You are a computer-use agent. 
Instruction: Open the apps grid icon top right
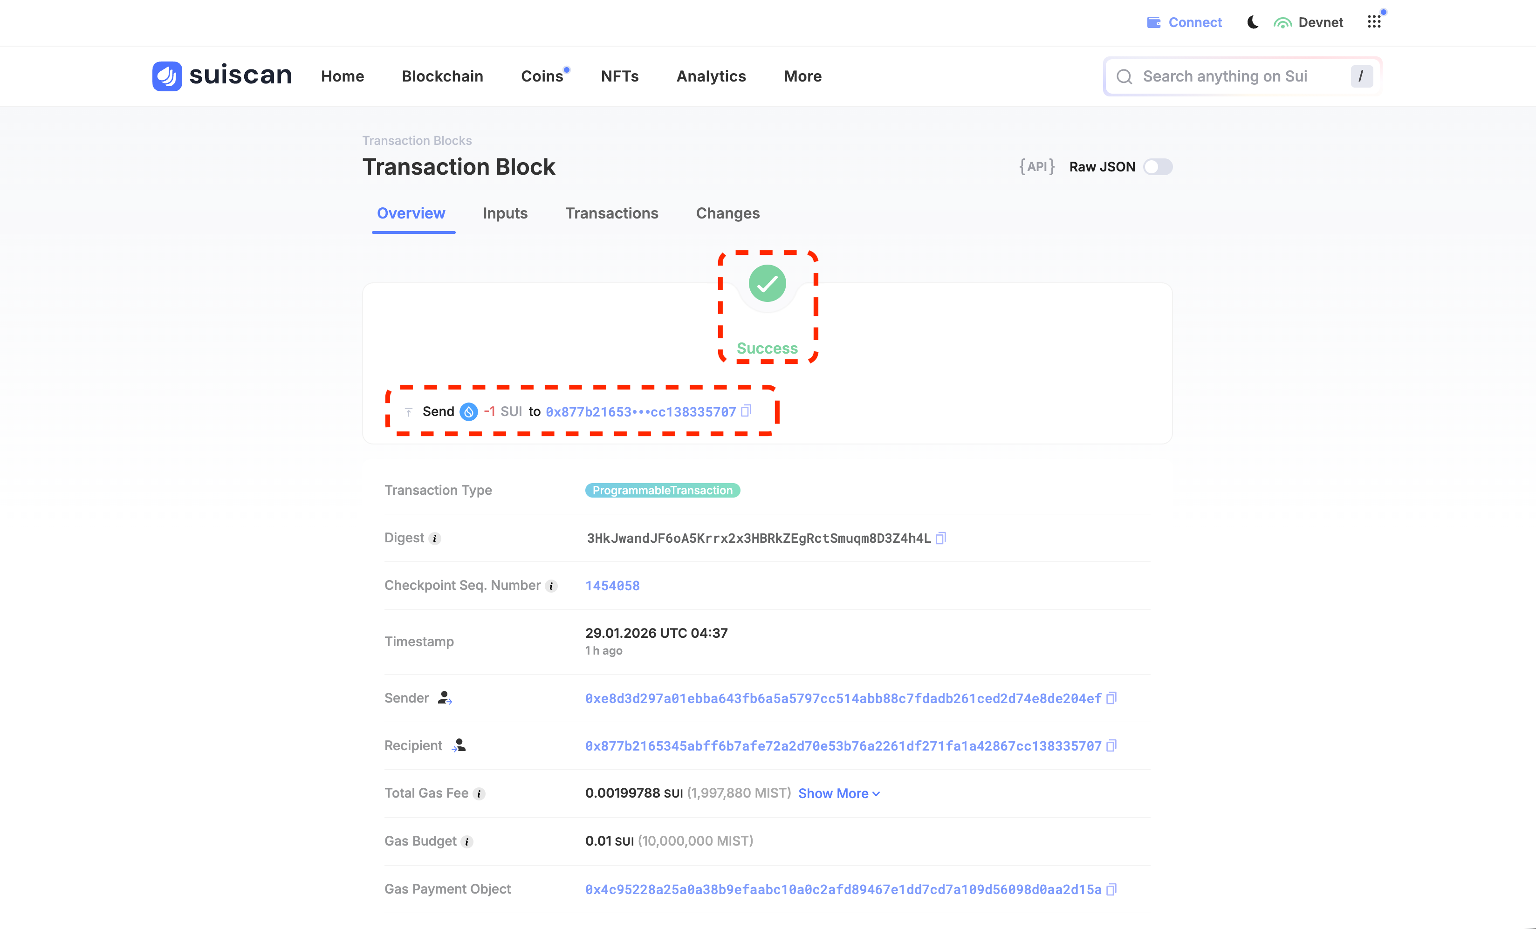[x=1375, y=22]
